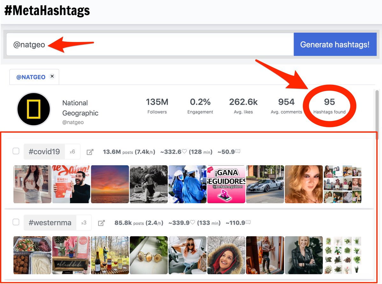Viewport: 382px width, 284px height.
Task: Open the fur hood woman thumbnail in #westernma
Action: coord(226,255)
